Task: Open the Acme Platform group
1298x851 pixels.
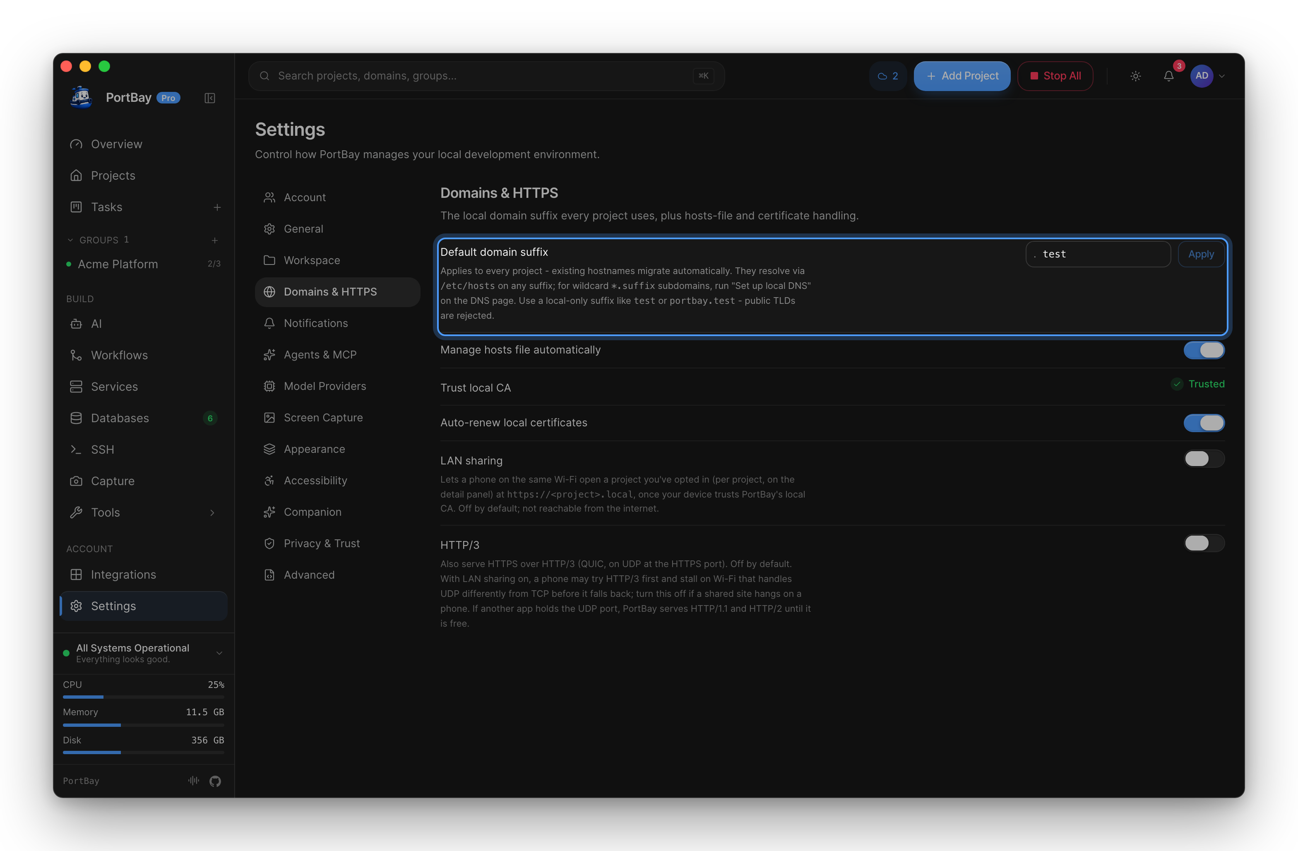Action: 144,264
